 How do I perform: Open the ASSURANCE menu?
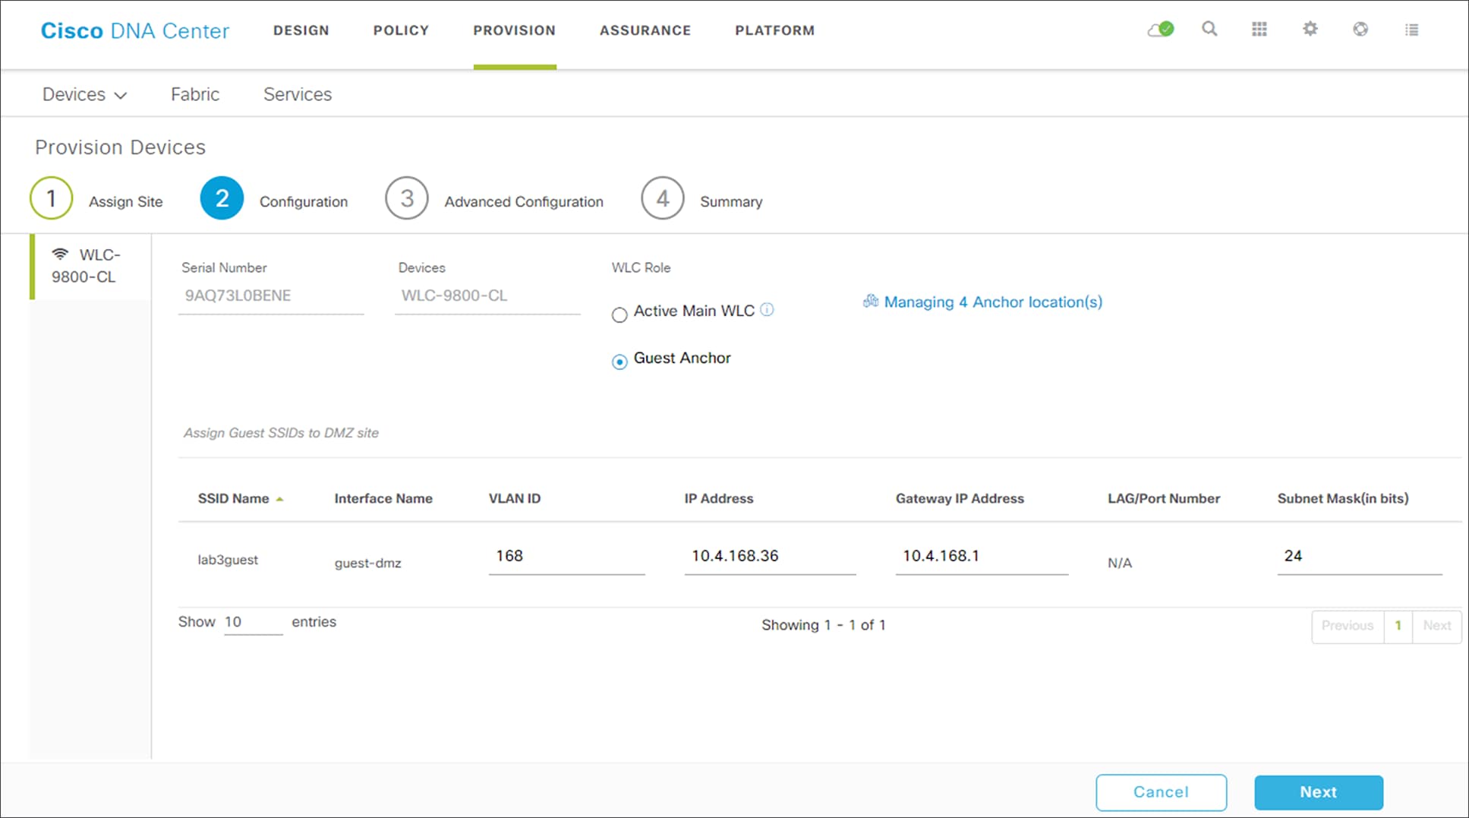[x=645, y=30]
